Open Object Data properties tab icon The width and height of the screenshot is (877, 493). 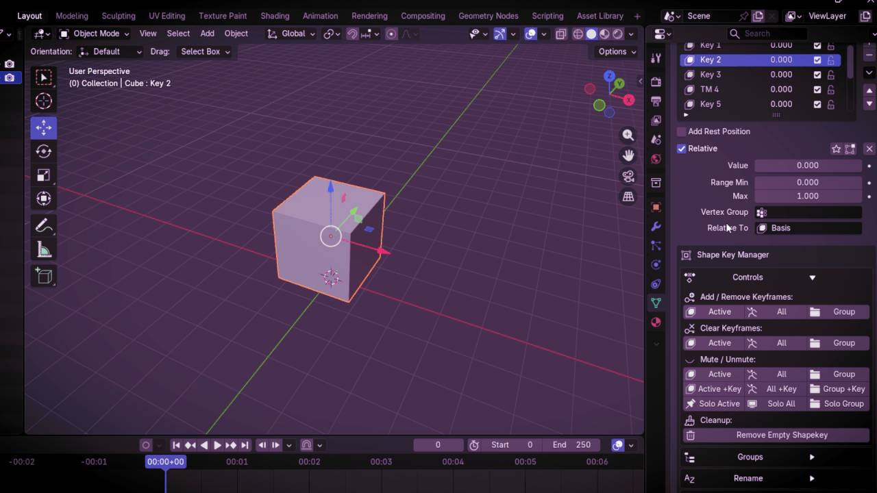[x=656, y=303]
